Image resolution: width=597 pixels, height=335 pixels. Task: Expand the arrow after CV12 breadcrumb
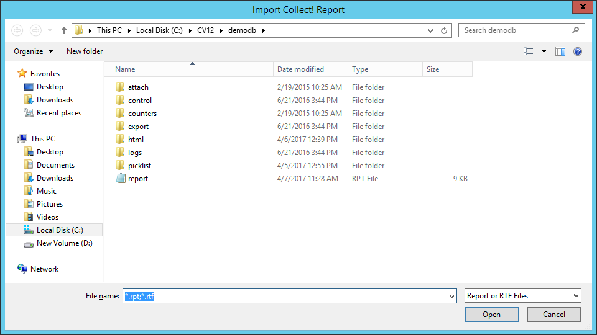(221, 30)
